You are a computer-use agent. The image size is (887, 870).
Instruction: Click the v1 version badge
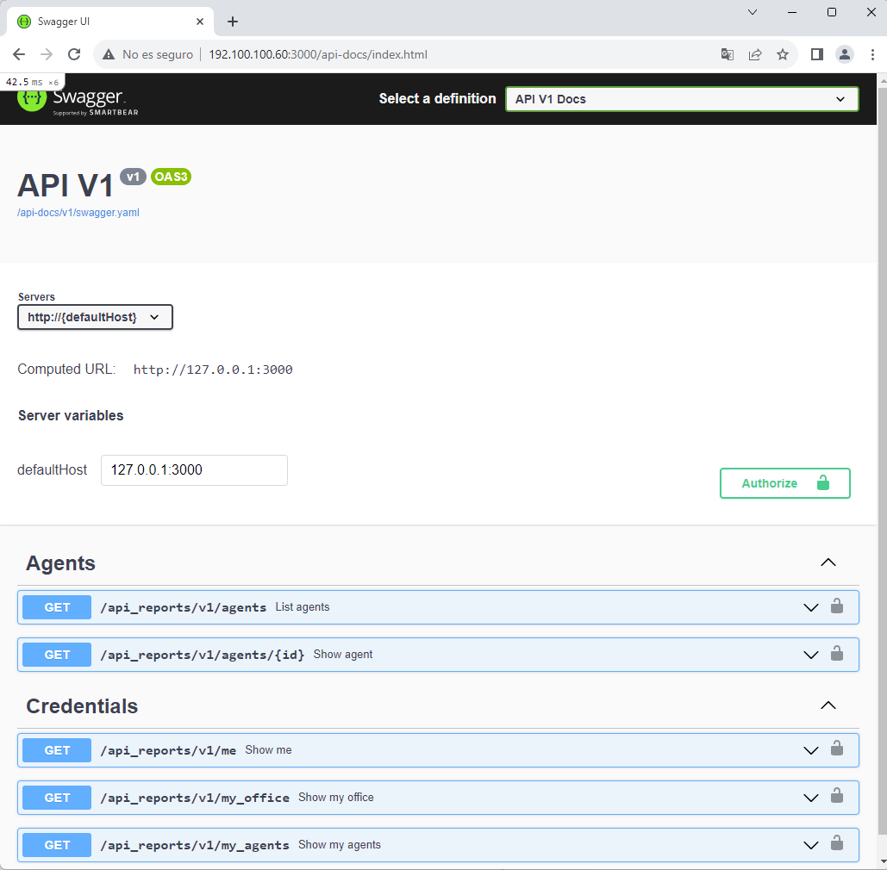pyautogui.click(x=133, y=177)
